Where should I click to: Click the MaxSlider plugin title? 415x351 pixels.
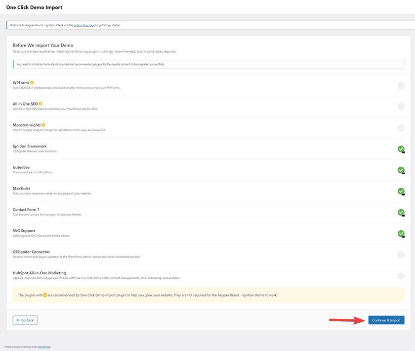pyautogui.click(x=21, y=188)
